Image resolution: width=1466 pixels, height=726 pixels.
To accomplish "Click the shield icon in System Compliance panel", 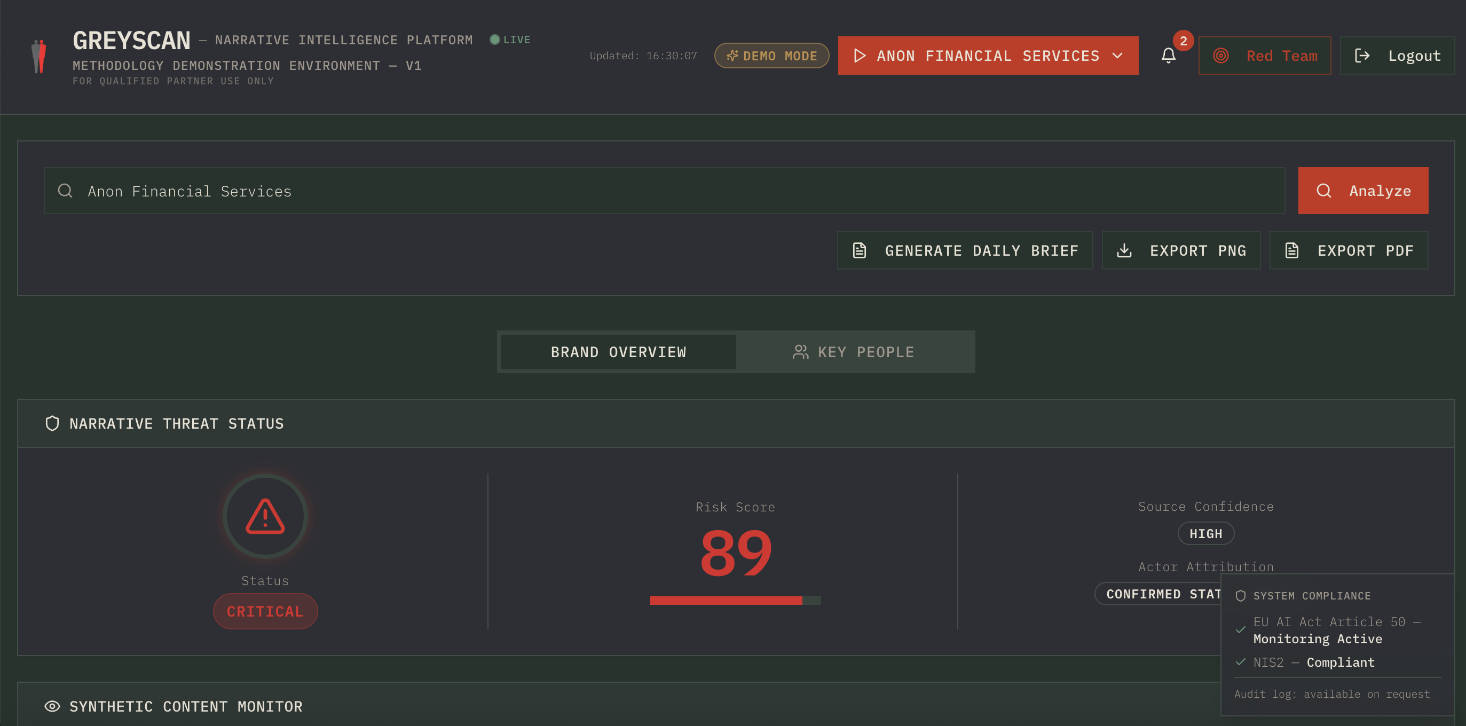I will pos(1241,596).
